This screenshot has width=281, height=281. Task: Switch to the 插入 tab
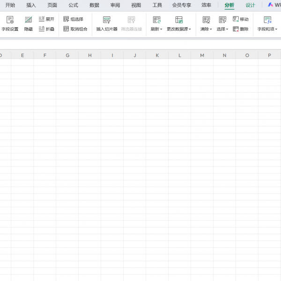pos(31,5)
